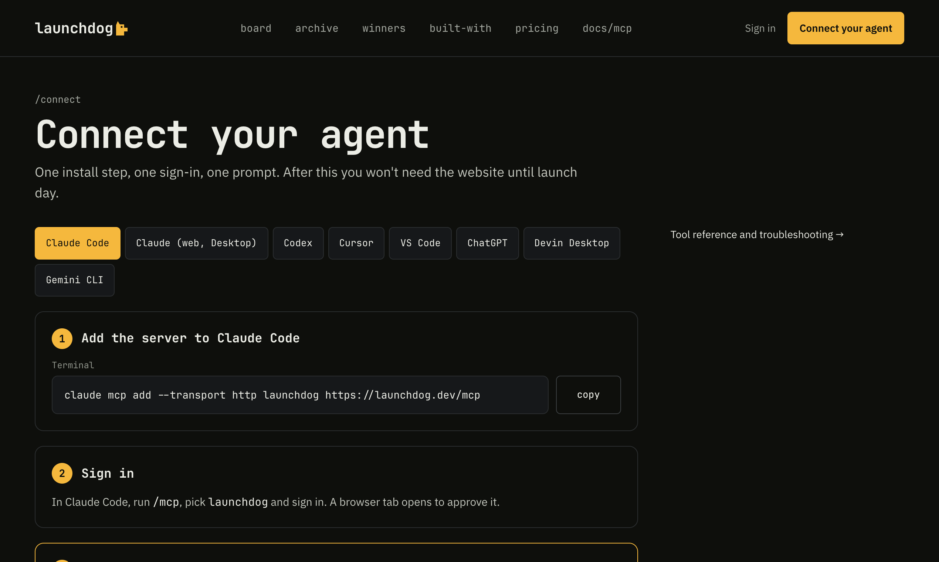
Task: Open the Devin Desktop tab
Action: pos(572,243)
